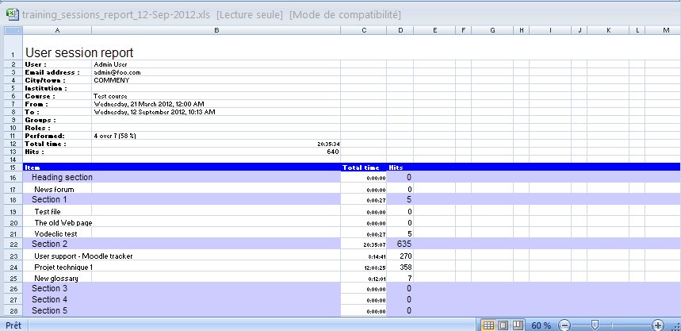Open zoom dialog via 60 % level

pyautogui.click(x=541, y=325)
